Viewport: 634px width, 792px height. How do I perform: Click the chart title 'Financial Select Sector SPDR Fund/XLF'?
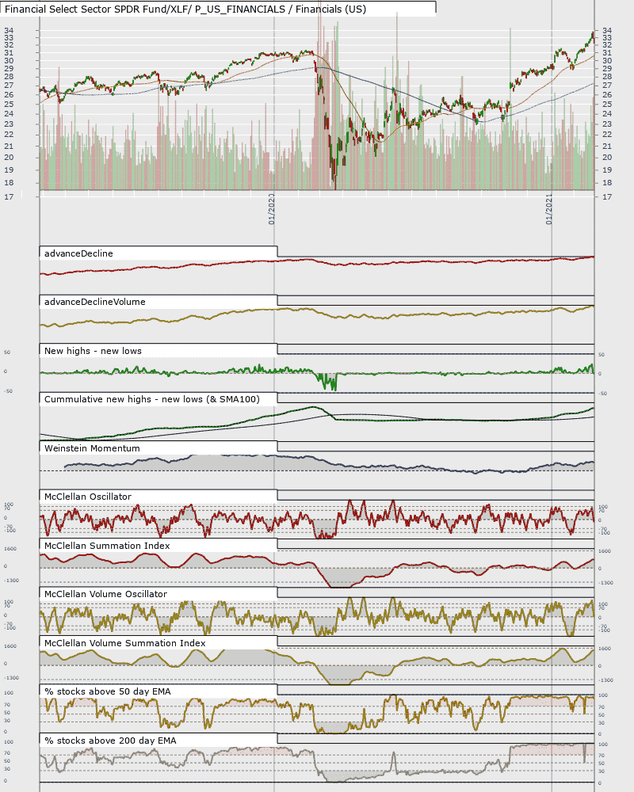click(x=96, y=9)
